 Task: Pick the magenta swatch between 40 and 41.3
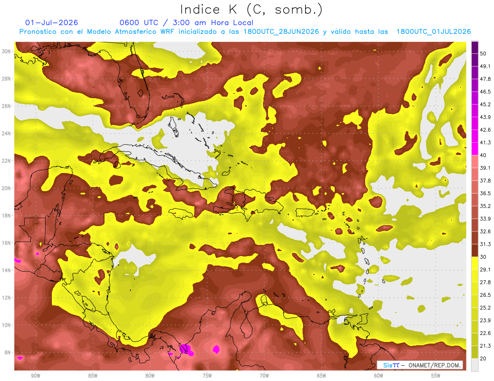coord(475,149)
